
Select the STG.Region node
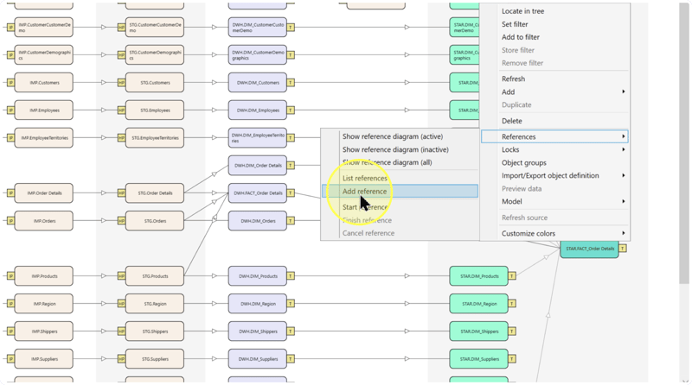point(155,304)
